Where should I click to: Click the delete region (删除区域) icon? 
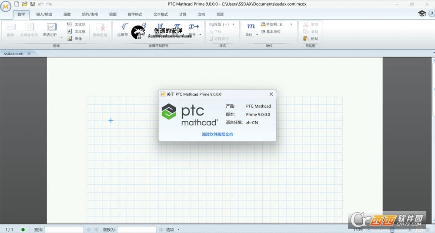click(100, 27)
